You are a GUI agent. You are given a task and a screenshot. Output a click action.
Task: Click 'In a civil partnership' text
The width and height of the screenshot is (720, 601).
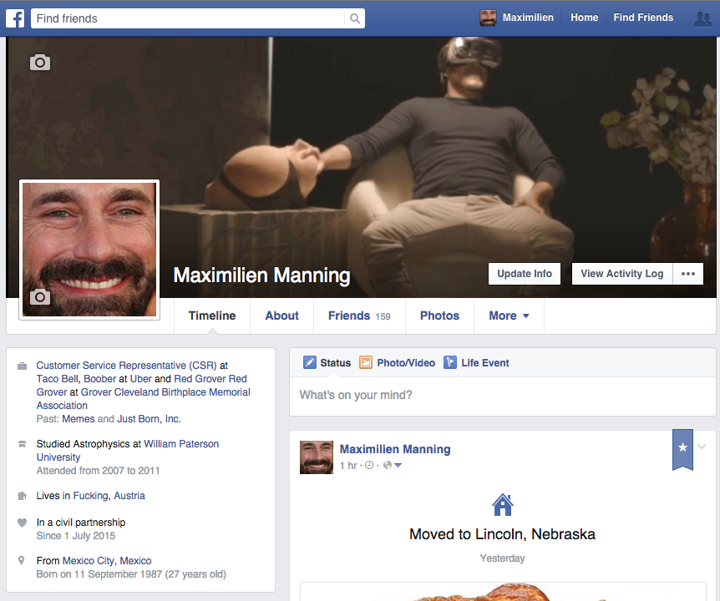81,523
